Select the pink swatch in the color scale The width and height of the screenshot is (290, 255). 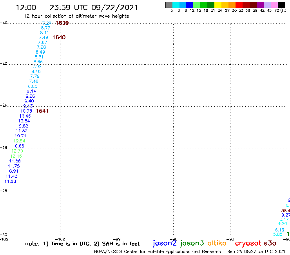tap(274, 5)
